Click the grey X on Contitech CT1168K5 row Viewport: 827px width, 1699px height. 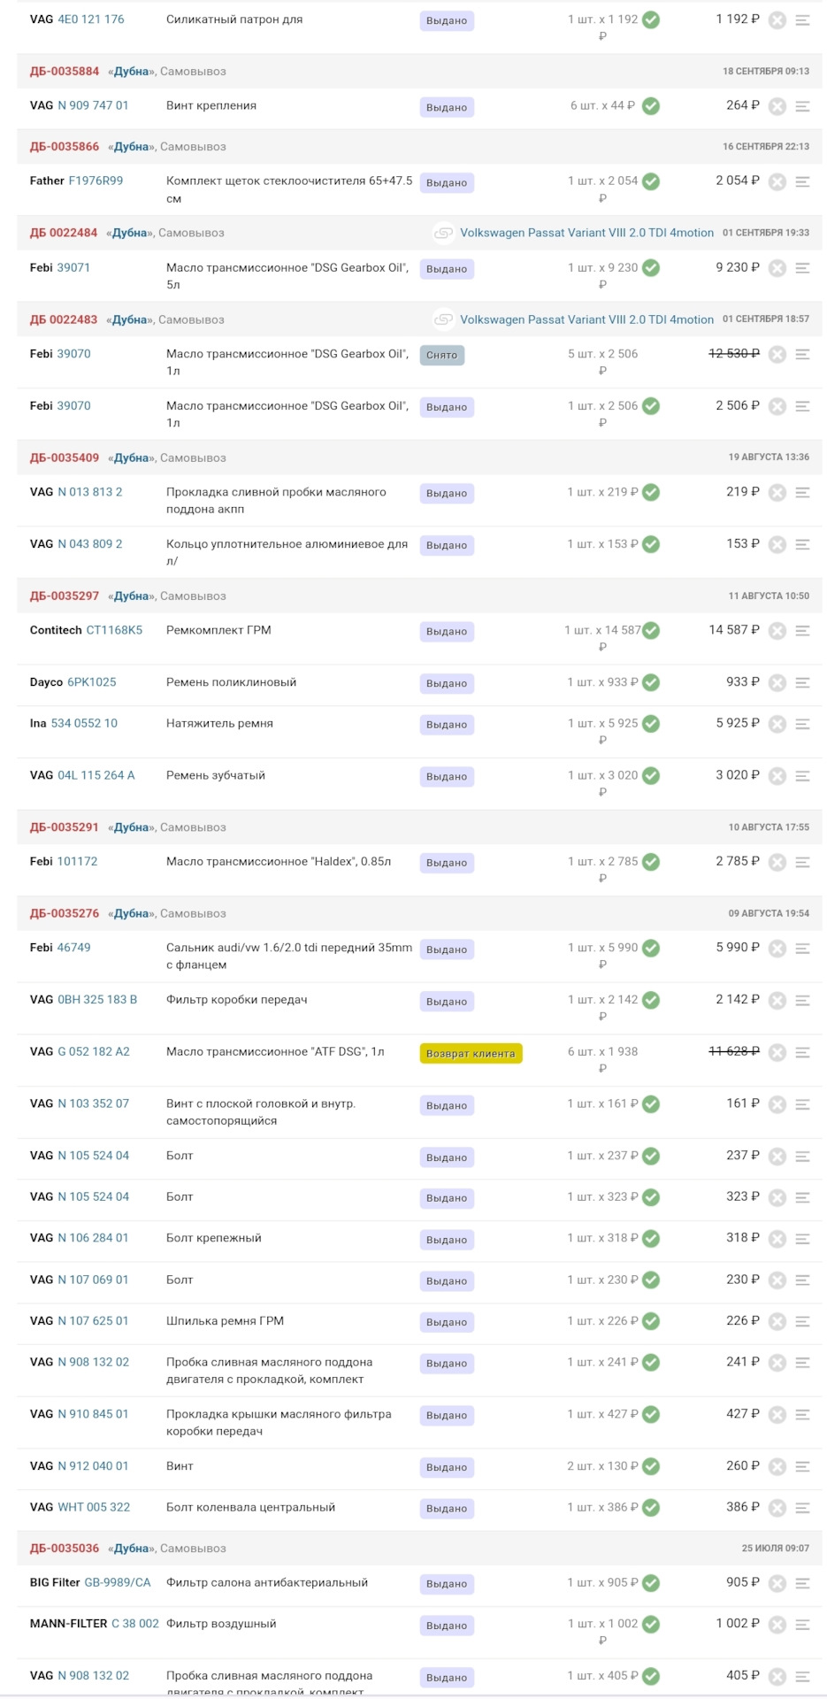pyautogui.click(x=777, y=631)
